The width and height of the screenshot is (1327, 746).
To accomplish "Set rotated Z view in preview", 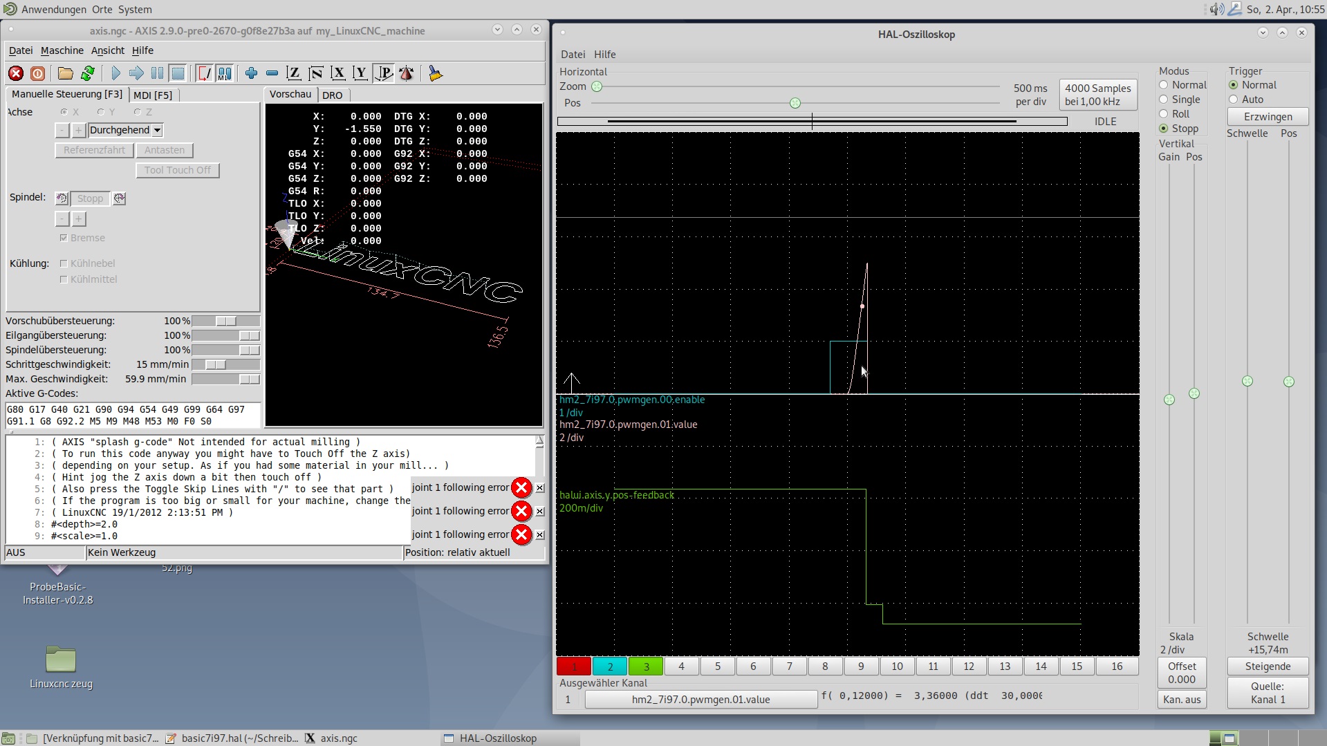I will coord(316,73).
